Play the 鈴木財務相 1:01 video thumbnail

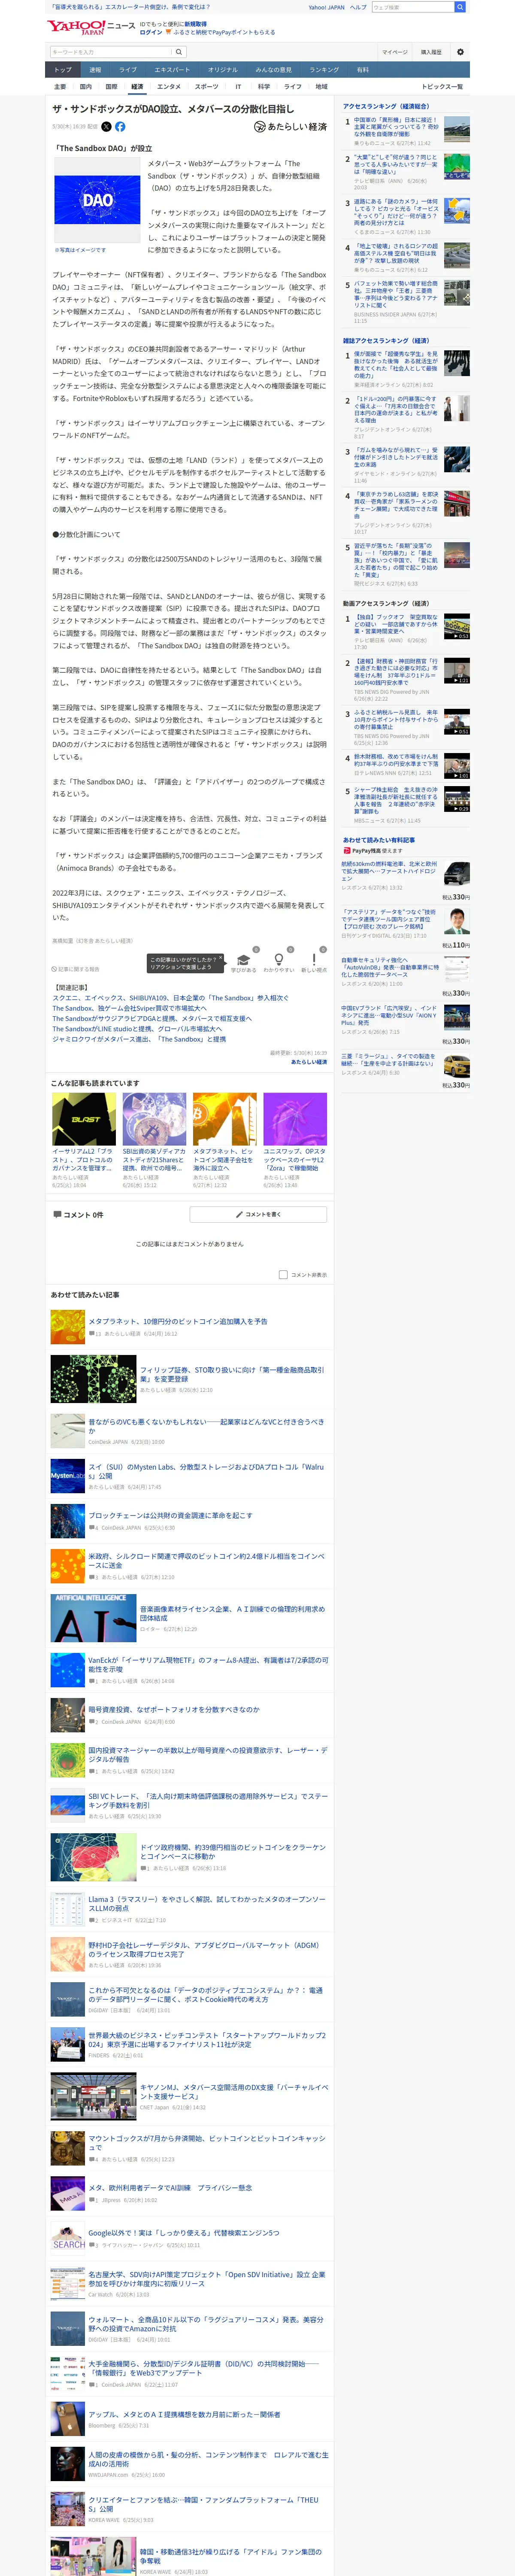456,765
